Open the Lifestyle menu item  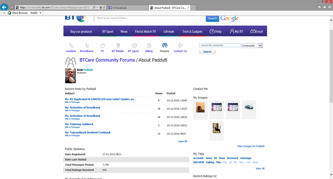[169, 31]
